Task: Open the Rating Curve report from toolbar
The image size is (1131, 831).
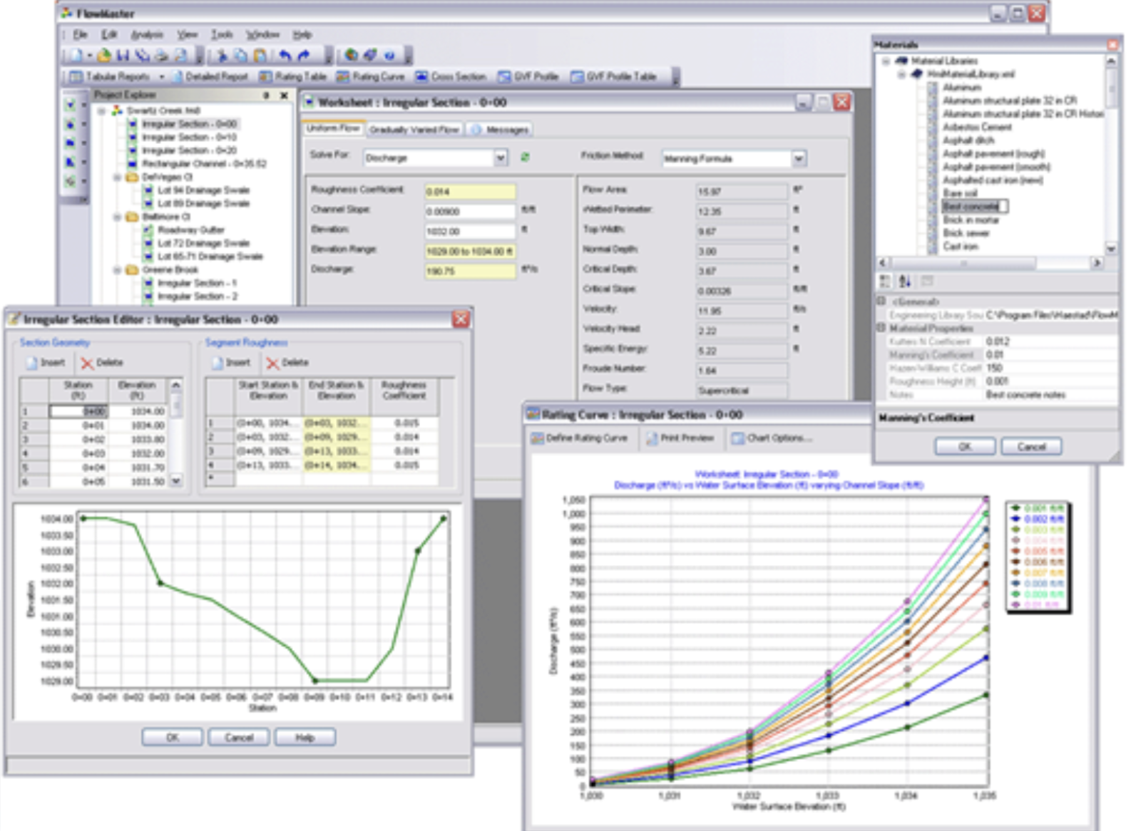Action: pos(371,76)
